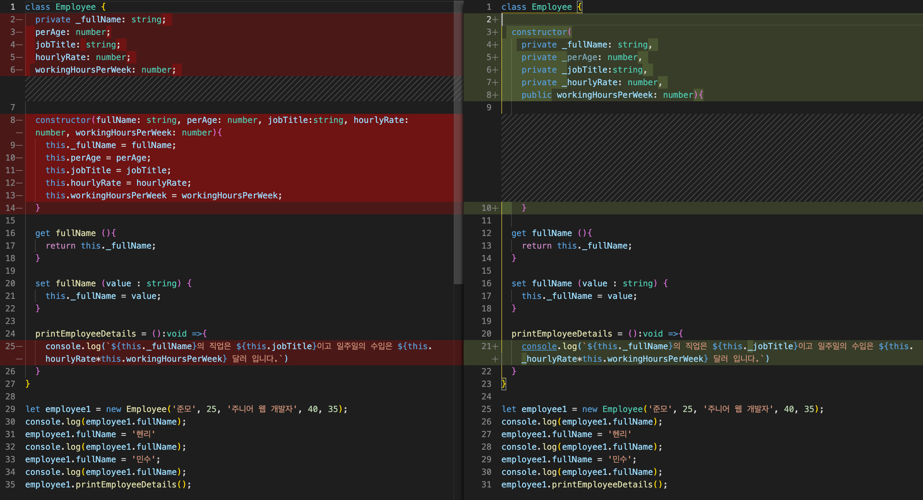The image size is (923, 500).
Task: Click the '헨리' string in left pane
Action: (143, 434)
